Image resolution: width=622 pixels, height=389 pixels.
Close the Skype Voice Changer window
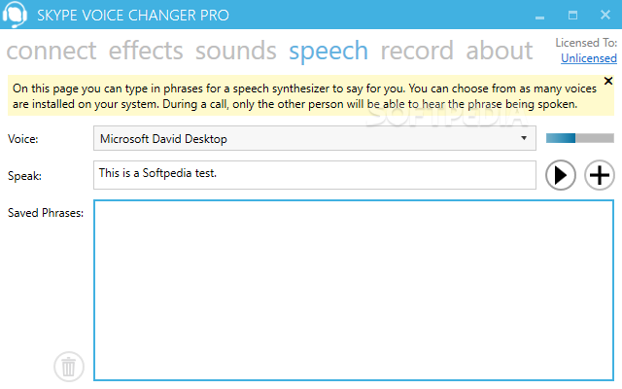(x=605, y=16)
